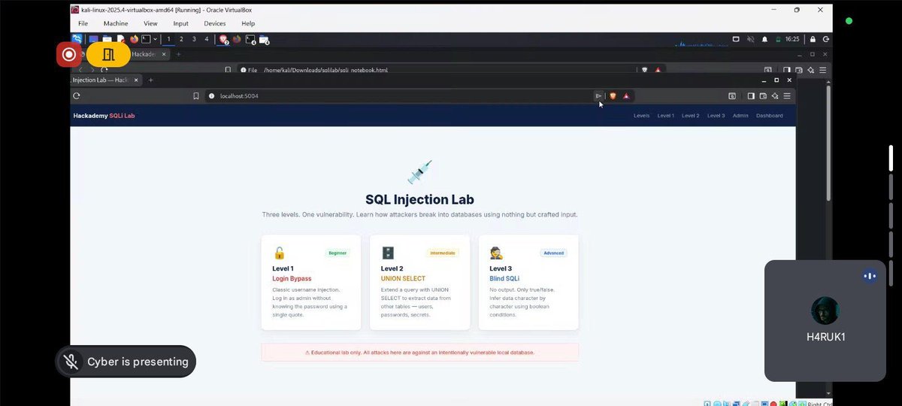Open new tab in front Brave window
The width and height of the screenshot is (902, 406).
[150, 80]
